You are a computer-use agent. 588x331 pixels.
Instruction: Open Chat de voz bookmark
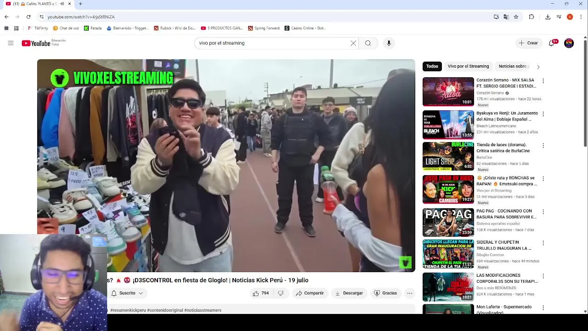(x=66, y=28)
